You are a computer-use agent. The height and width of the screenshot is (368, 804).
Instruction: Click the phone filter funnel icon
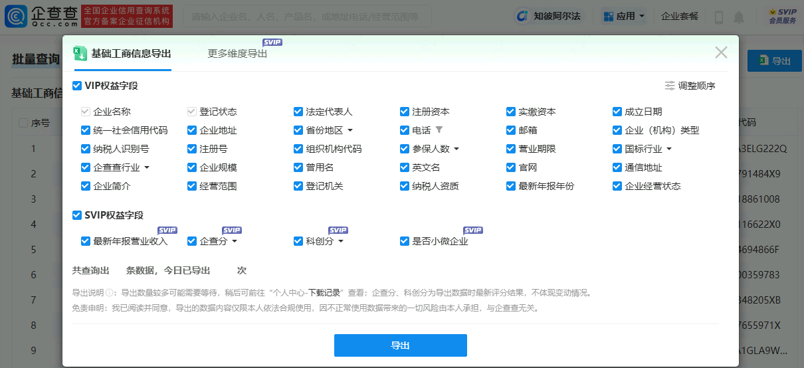point(439,130)
